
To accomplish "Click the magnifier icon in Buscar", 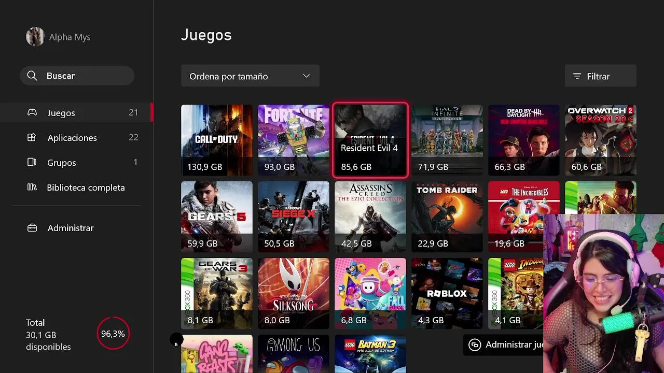I will (x=32, y=76).
